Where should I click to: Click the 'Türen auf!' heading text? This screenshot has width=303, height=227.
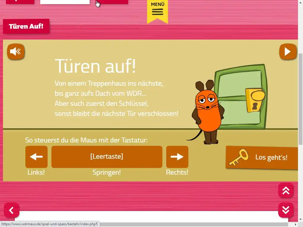[x=95, y=66]
